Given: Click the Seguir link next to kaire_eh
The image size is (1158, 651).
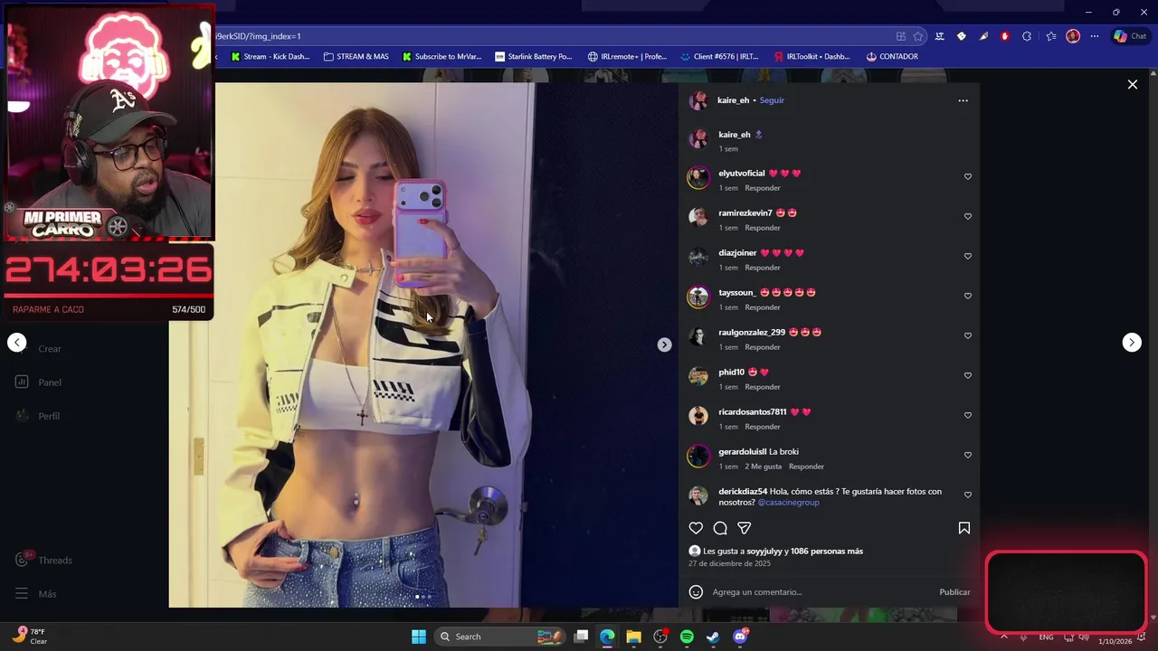Looking at the screenshot, I should pyautogui.click(x=772, y=100).
